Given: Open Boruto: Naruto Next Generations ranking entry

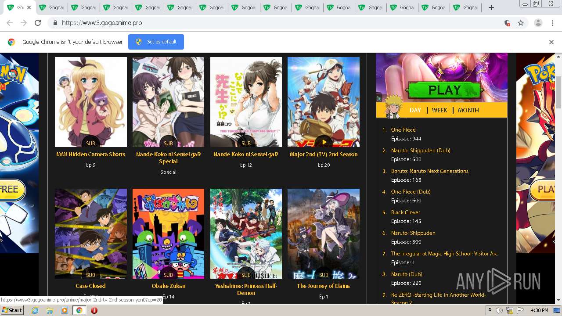Looking at the screenshot, I should coord(430,171).
